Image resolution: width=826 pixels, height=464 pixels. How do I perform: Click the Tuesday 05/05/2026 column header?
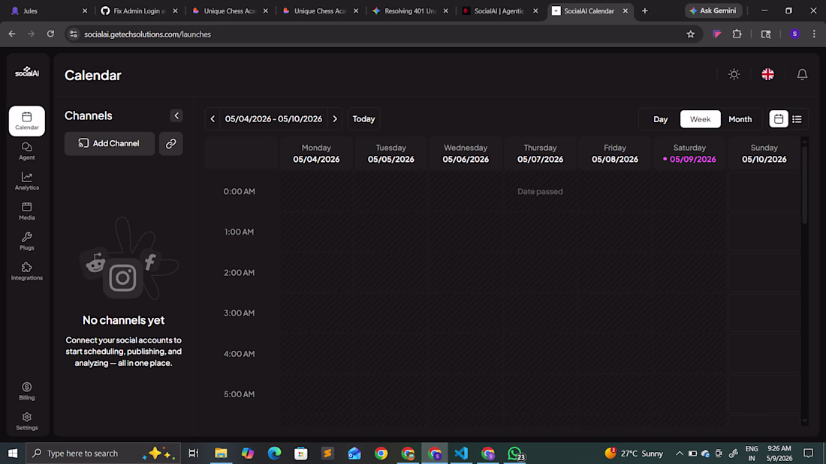pos(391,153)
